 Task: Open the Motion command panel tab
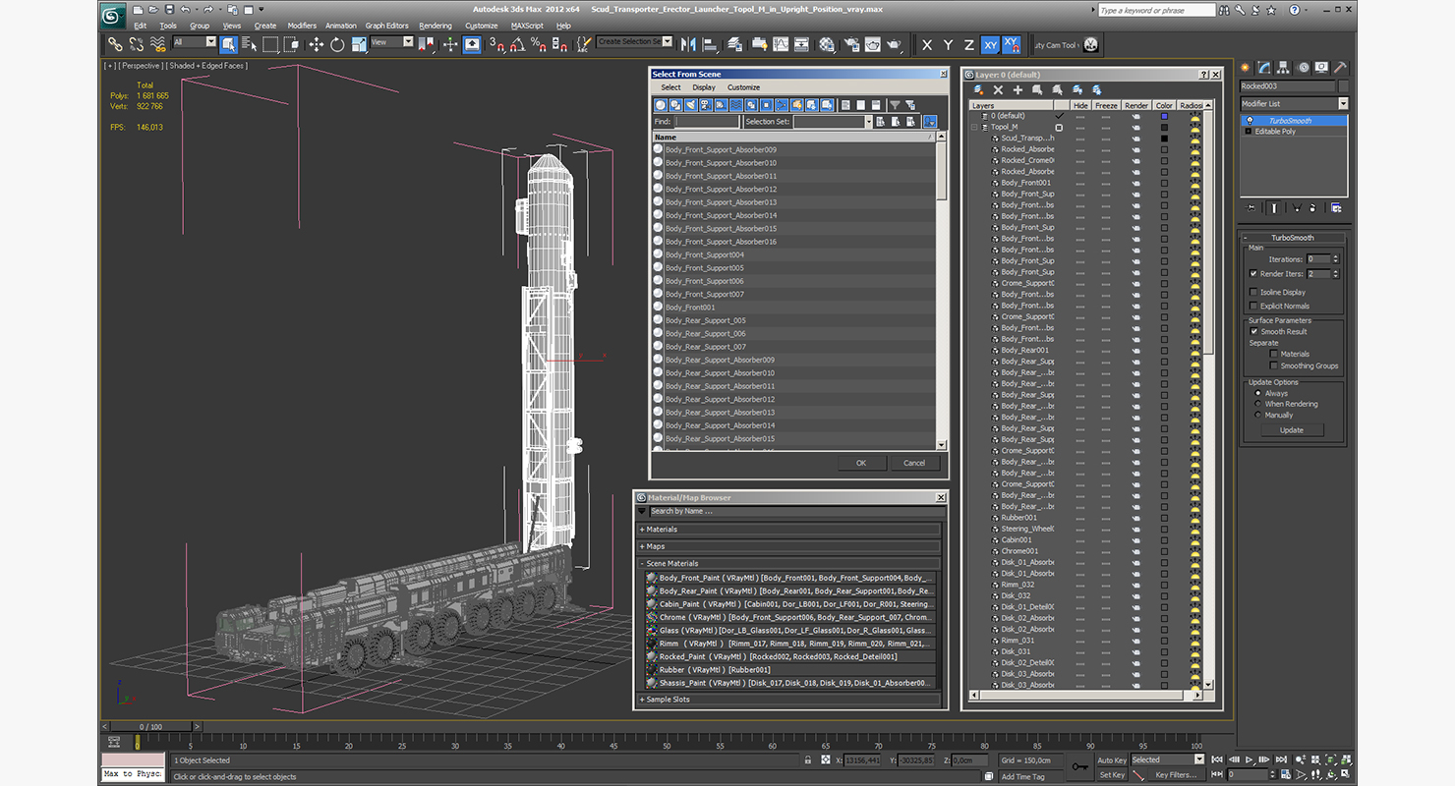point(1304,68)
